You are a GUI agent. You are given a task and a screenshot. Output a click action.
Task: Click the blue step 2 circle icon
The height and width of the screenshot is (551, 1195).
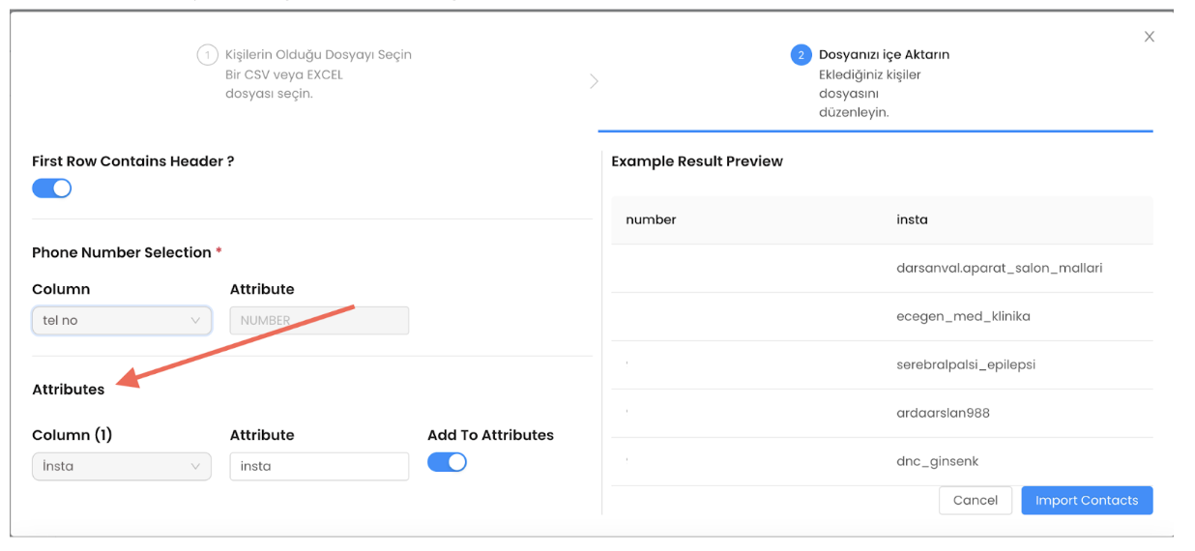click(801, 55)
